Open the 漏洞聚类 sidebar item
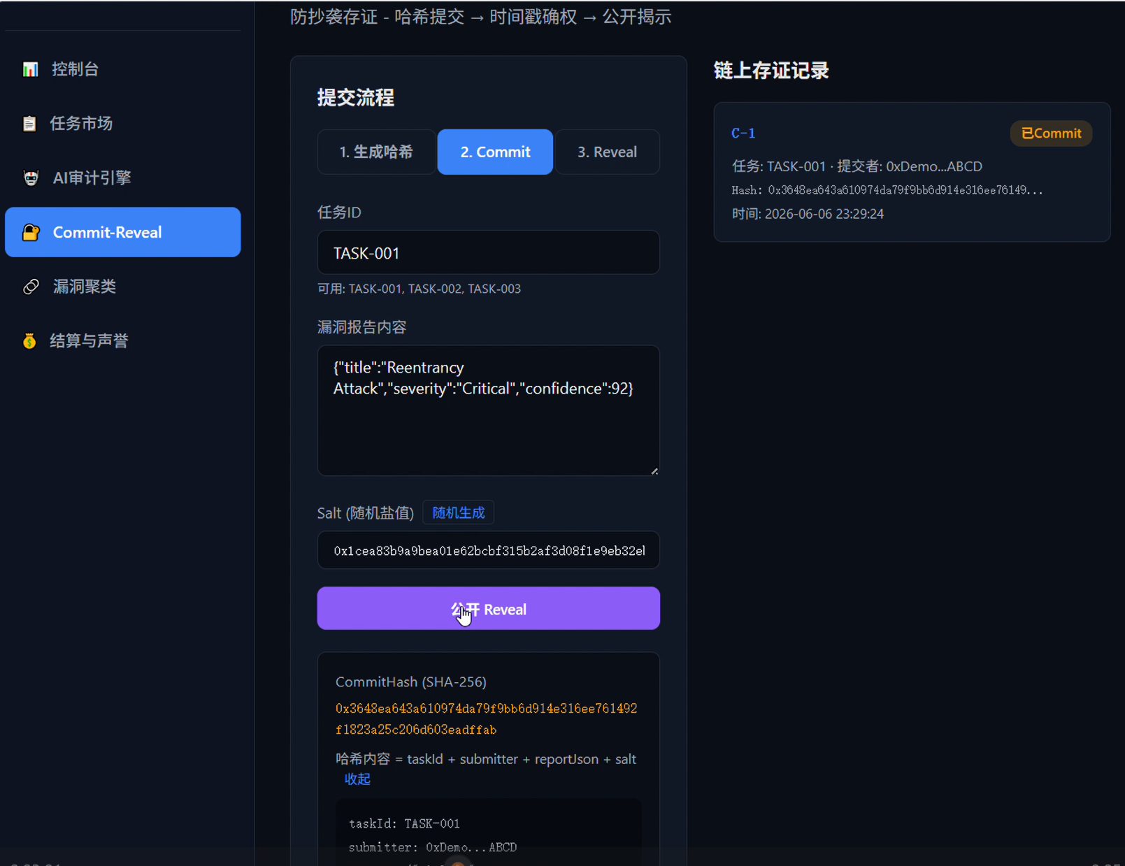The height and width of the screenshot is (866, 1125). tap(123, 287)
